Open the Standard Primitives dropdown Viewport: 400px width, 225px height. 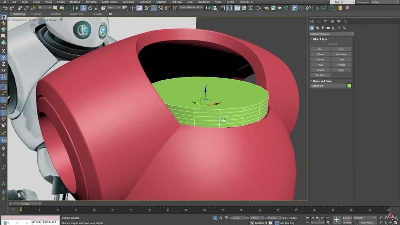coord(331,34)
